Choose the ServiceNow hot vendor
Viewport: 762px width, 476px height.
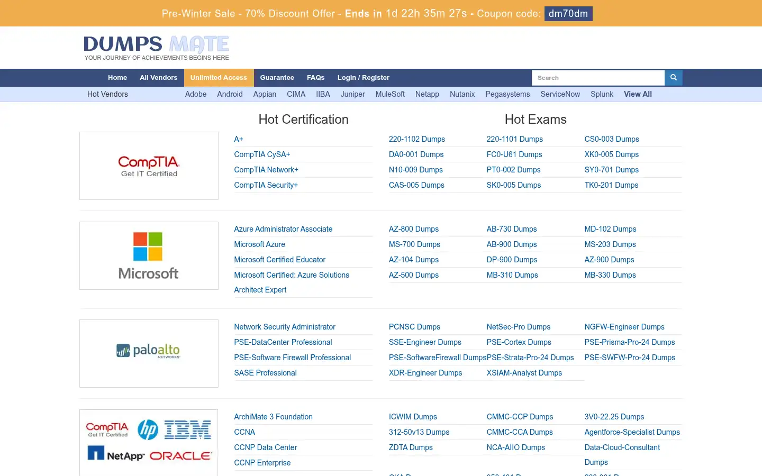click(560, 94)
